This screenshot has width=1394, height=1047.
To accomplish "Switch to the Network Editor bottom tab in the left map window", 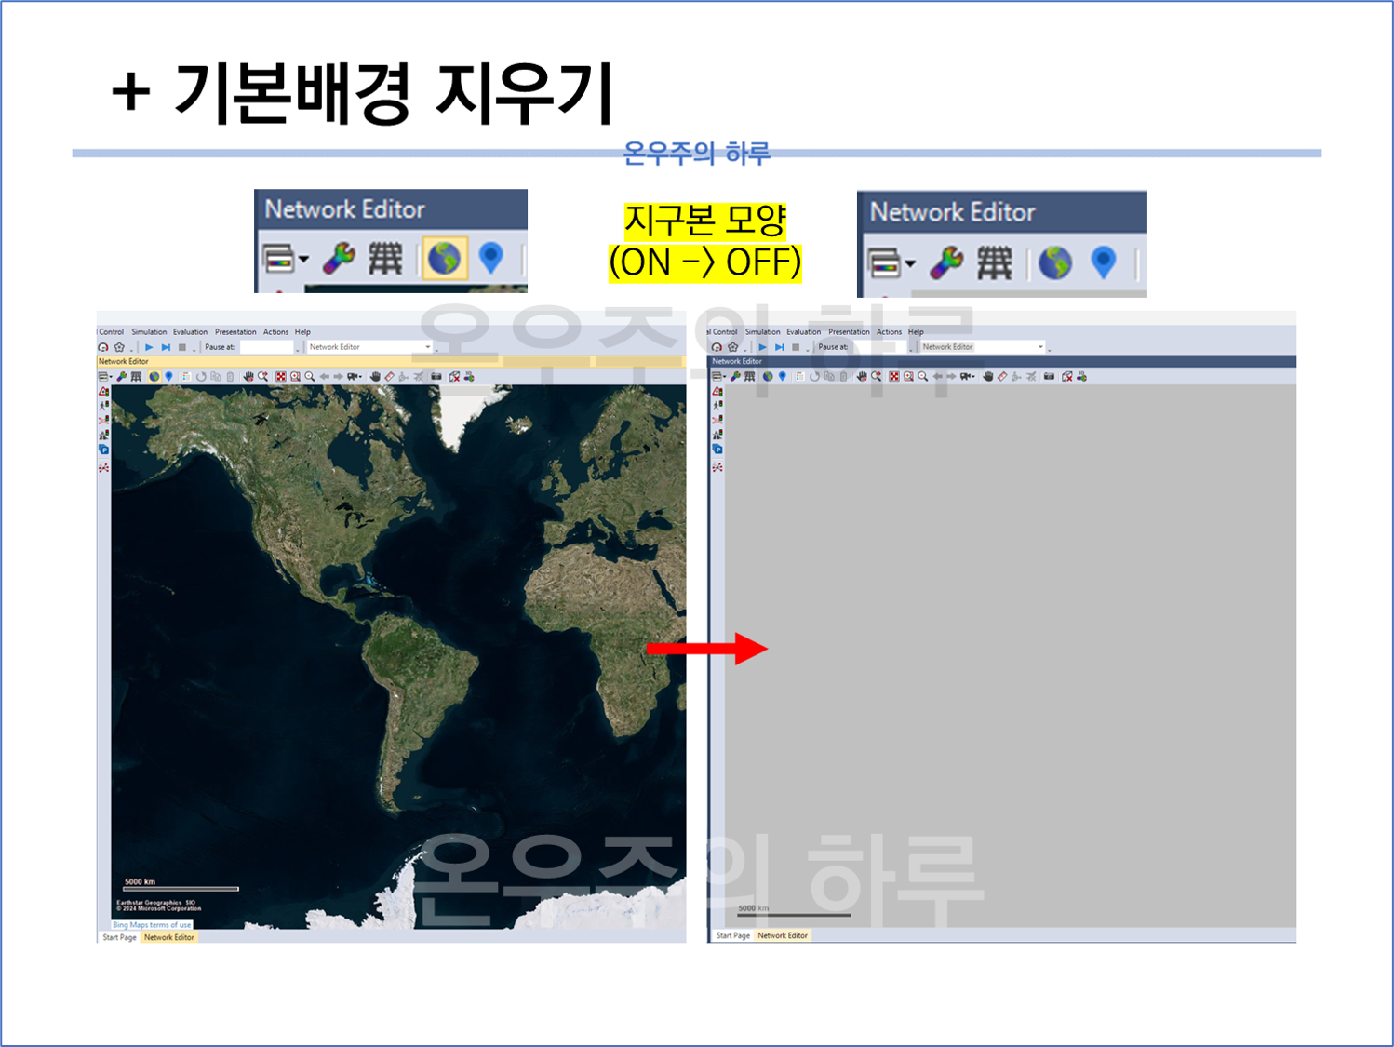I will click(x=168, y=937).
